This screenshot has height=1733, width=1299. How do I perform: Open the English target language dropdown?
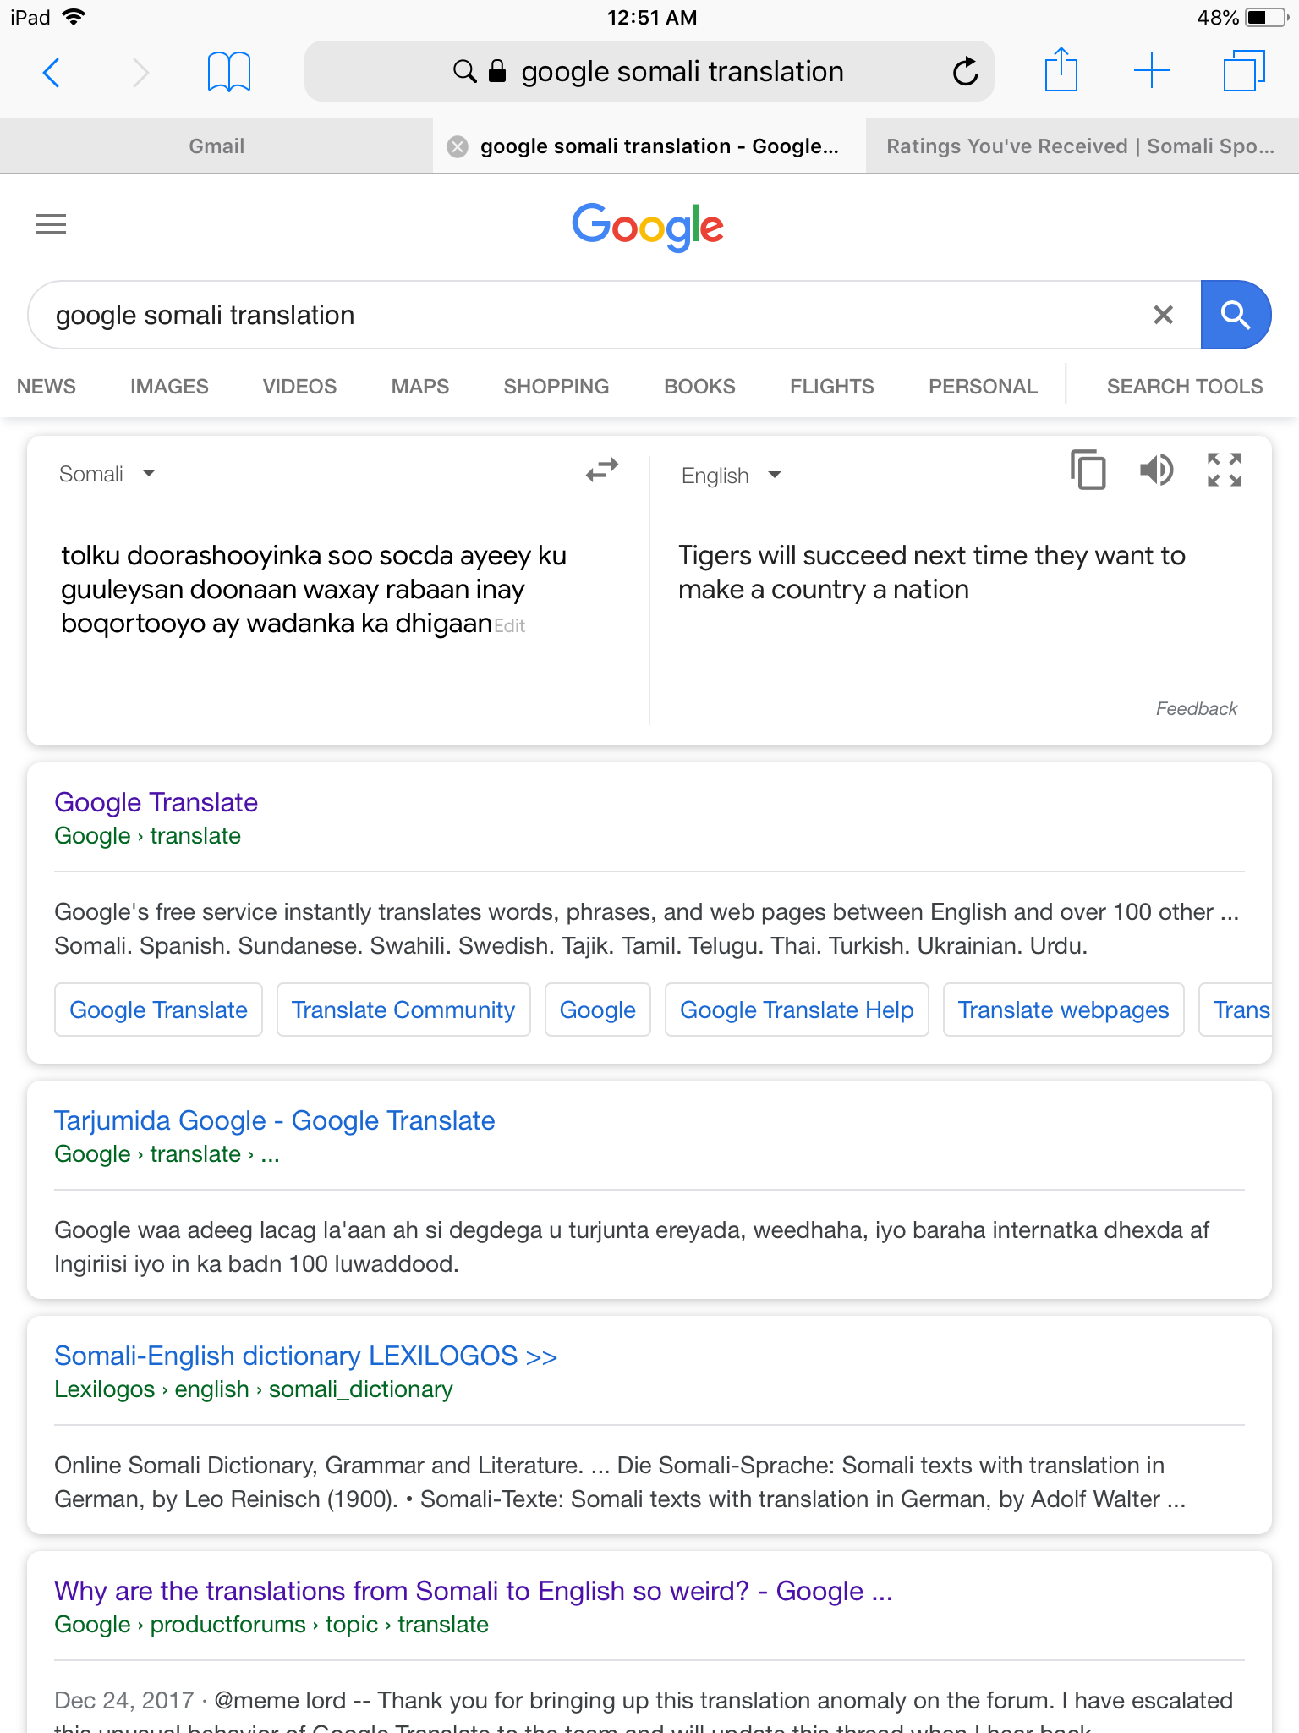pyautogui.click(x=732, y=476)
